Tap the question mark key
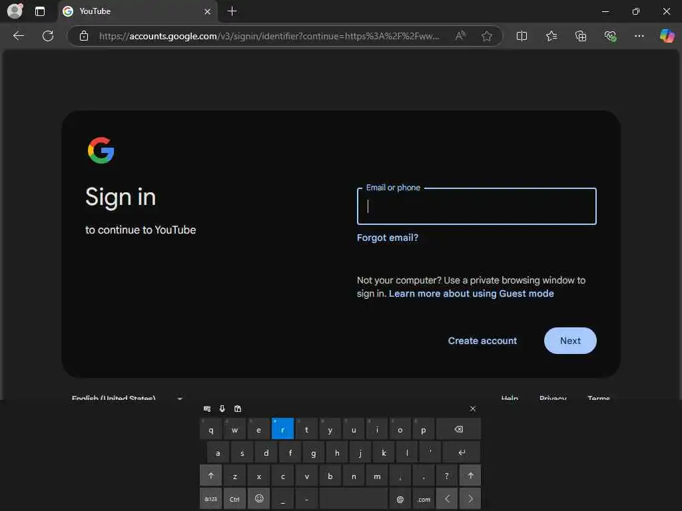 pos(447,475)
